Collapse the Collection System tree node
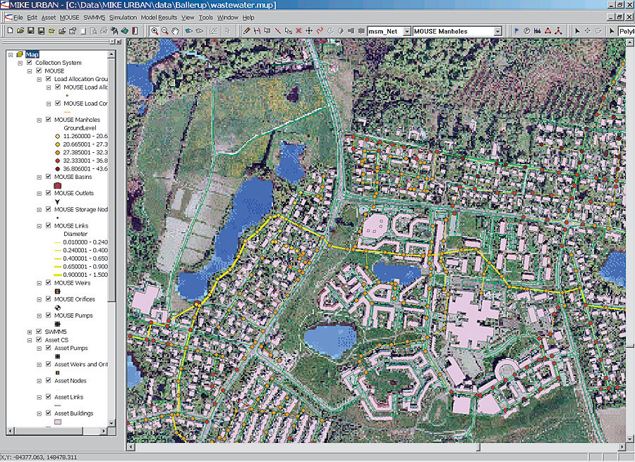 (20, 63)
